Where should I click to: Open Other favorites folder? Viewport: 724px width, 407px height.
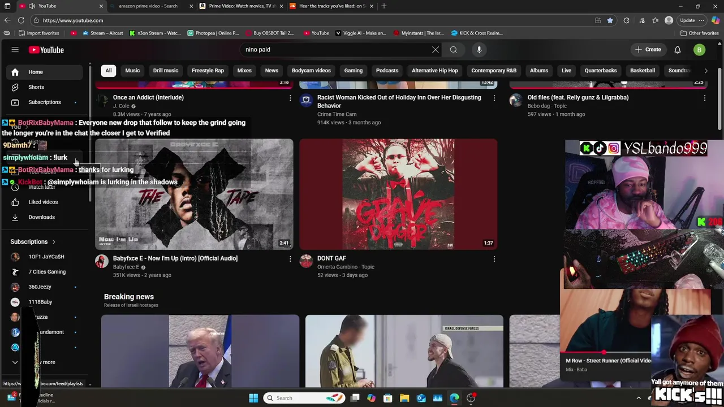point(699,33)
